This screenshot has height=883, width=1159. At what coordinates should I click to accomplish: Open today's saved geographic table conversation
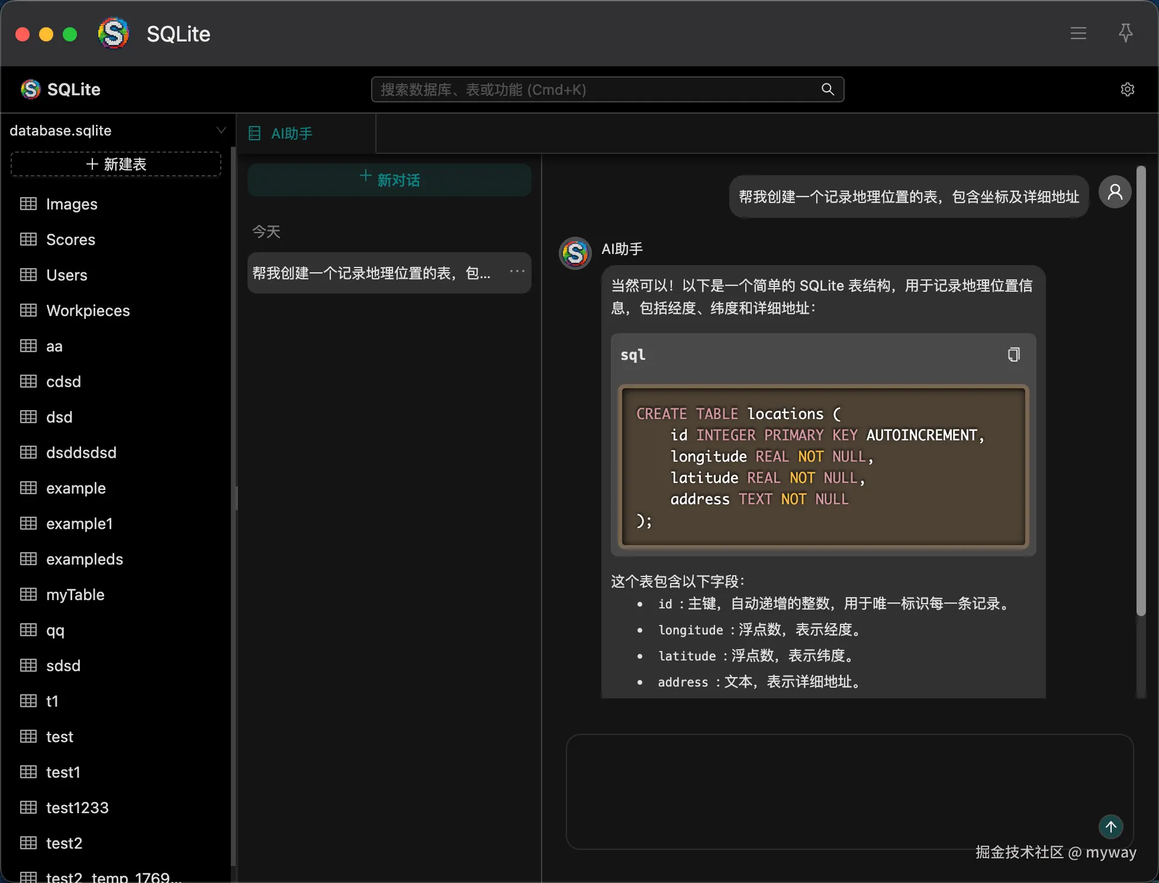371,273
